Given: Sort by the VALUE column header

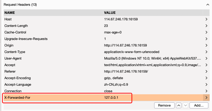Looking at the screenshot, I should coord(110,13).
